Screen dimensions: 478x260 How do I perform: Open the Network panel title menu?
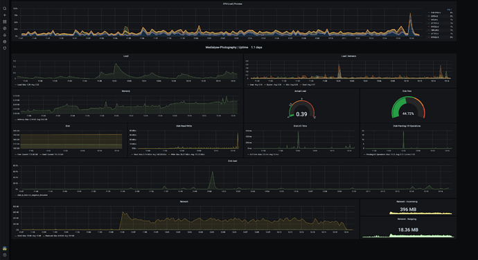184,201
